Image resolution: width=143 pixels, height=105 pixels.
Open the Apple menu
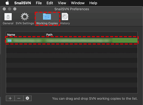[7, 3]
